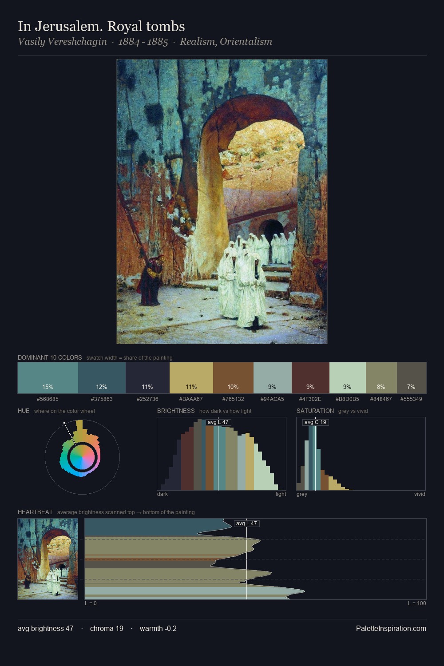Viewport: 444px width, 666px height.
Task: Click the avg C 19 saturation label
Action: point(315,422)
